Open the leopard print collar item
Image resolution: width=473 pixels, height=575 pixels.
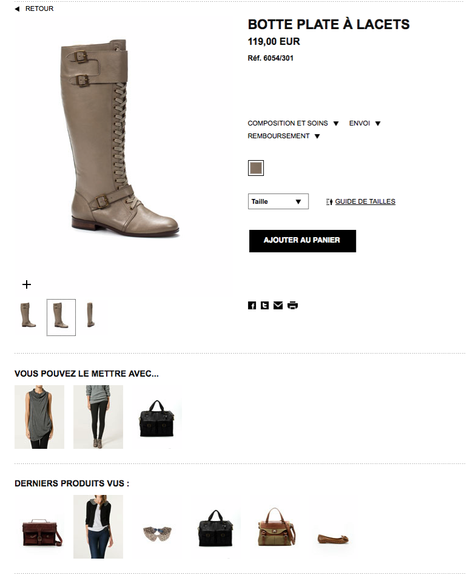coord(157,534)
